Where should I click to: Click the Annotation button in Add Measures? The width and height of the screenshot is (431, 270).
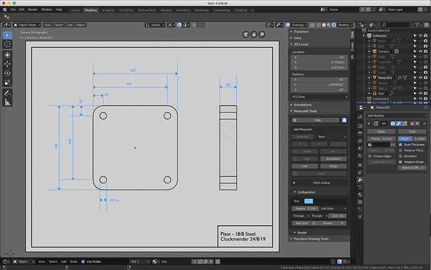point(334,158)
